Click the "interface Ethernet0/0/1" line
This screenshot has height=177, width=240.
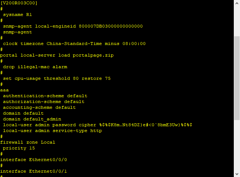[34, 171]
